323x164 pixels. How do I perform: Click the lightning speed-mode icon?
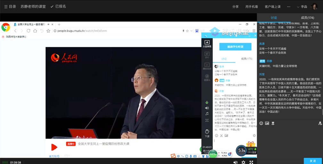tap(183, 31)
